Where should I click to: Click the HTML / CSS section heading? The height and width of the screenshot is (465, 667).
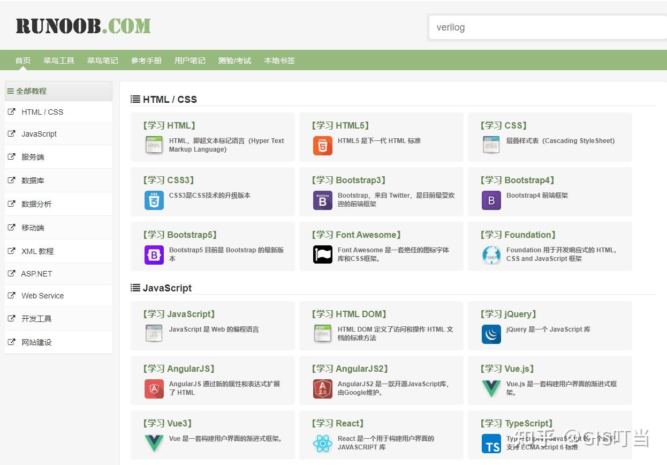(x=170, y=99)
